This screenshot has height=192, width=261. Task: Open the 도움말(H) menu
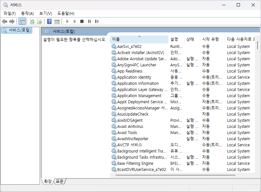(x=66, y=14)
